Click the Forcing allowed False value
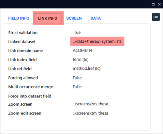This screenshot has height=134, width=163. [77, 78]
